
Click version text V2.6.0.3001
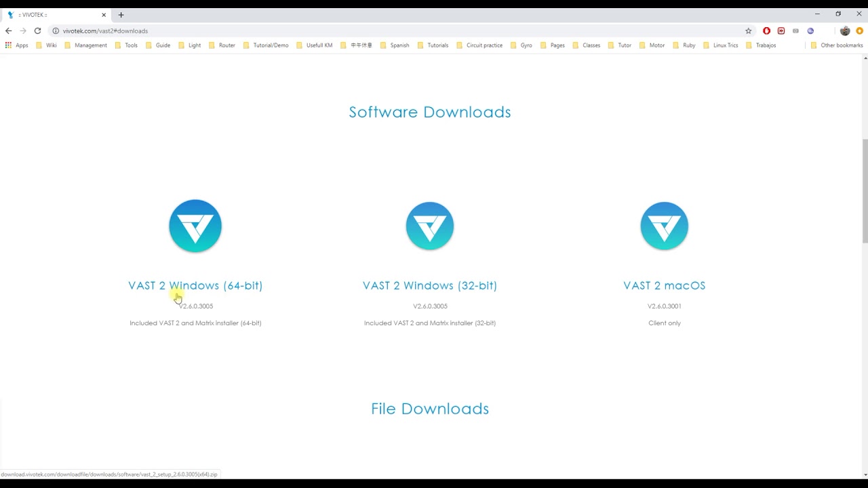665,306
